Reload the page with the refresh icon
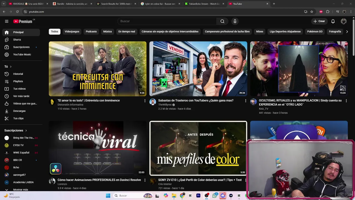355x200 pixels. click(17, 12)
